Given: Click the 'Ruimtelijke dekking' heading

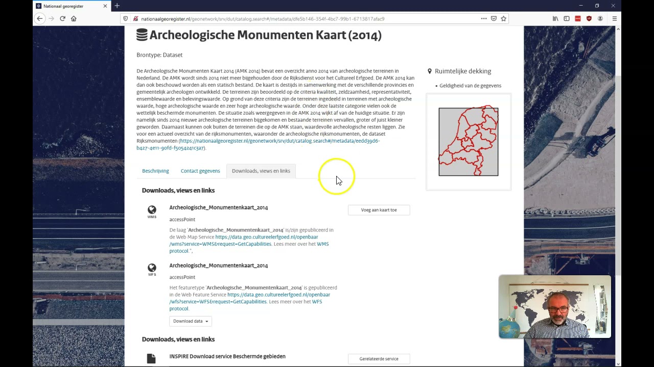Looking at the screenshot, I should pyautogui.click(x=463, y=71).
